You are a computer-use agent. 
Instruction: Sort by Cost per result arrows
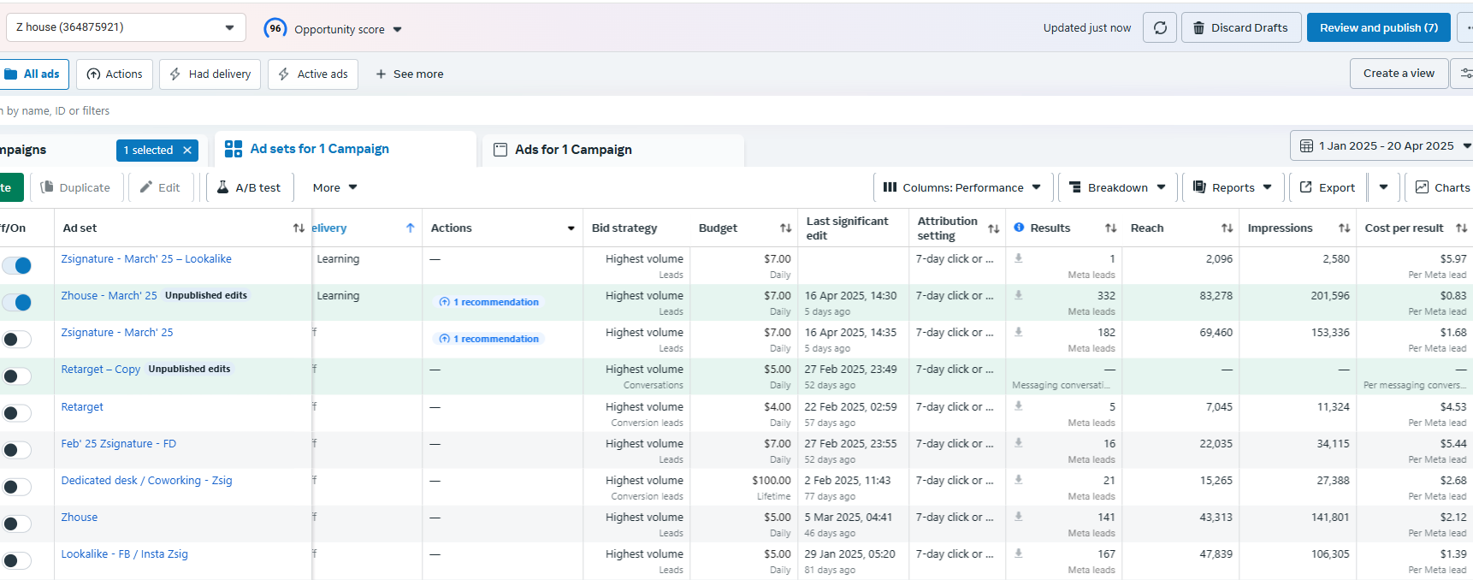coord(1461,228)
